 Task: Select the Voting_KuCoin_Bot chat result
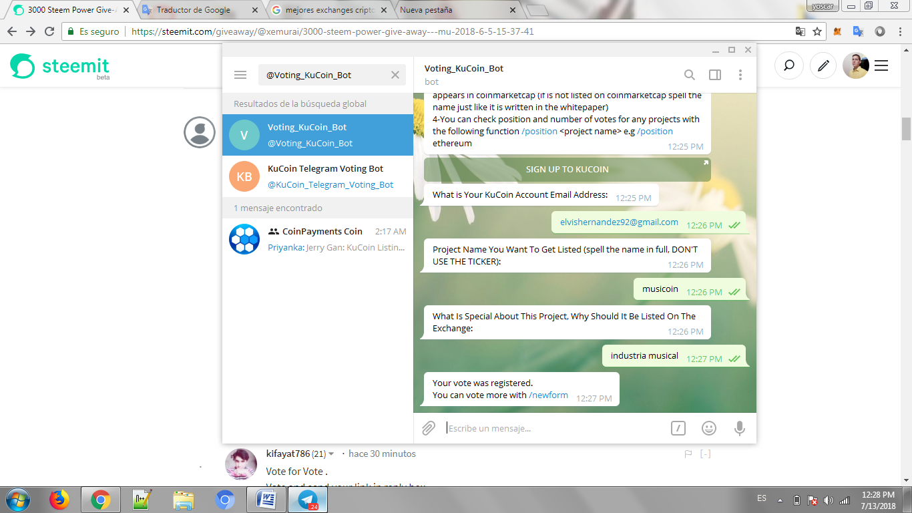318,135
